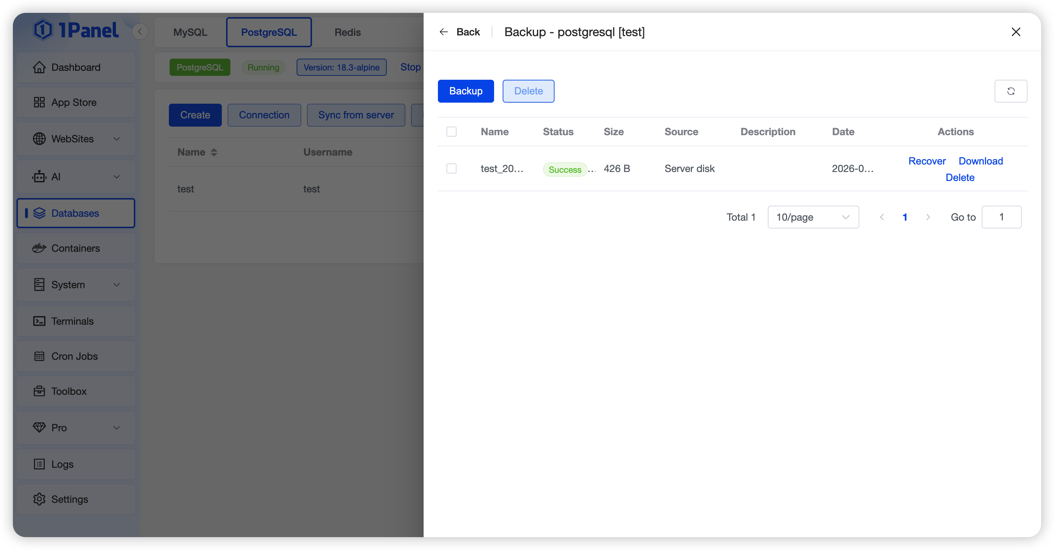Click the refresh icon in backup panel
Viewport: 1054px width, 550px height.
click(x=1010, y=91)
